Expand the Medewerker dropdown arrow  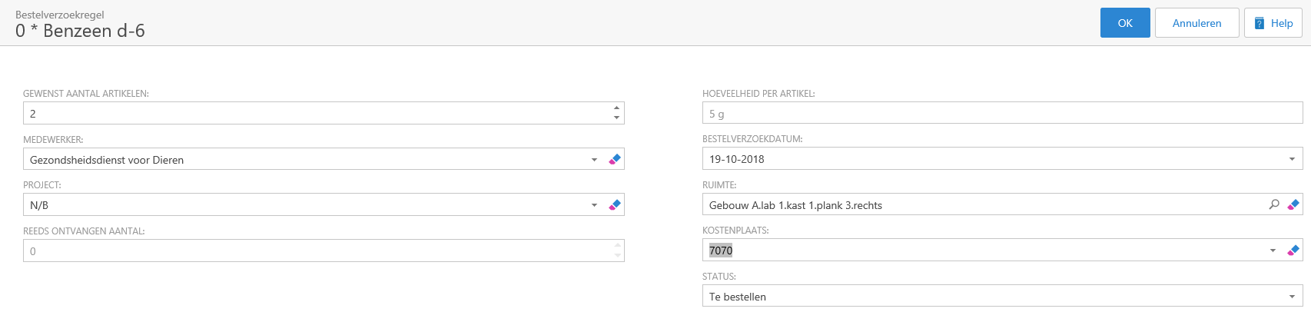(x=594, y=160)
